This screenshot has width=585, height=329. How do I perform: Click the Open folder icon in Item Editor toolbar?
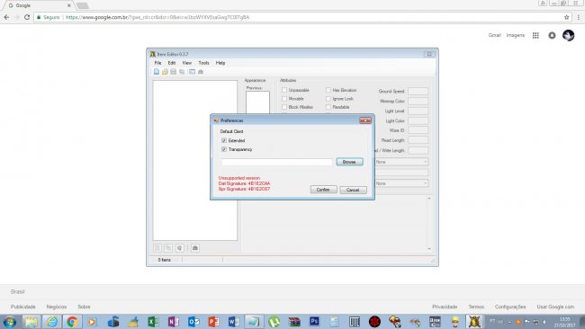pos(165,72)
